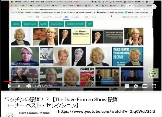Click the Apple menu icon

tap(12, 2)
